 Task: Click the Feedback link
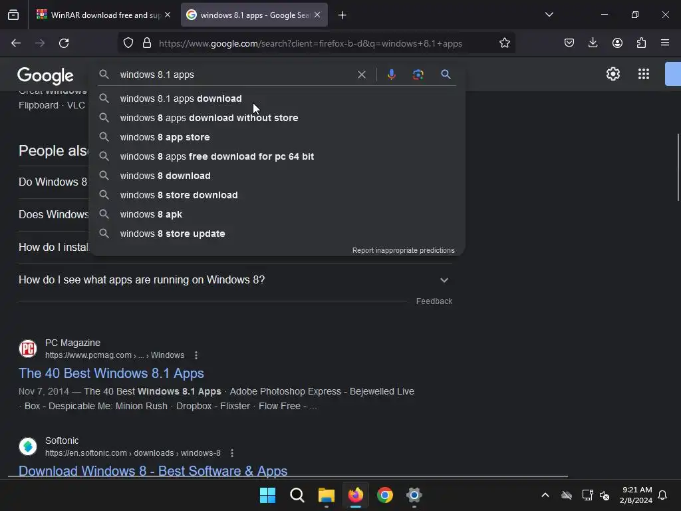(x=434, y=301)
